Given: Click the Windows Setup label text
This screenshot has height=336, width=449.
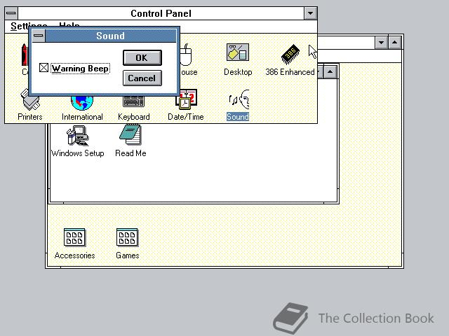Looking at the screenshot, I should (x=77, y=153).
